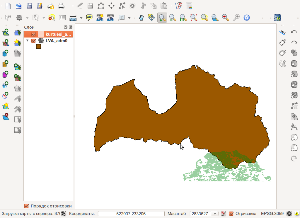
Task: Remove the selected layer
Action: tap(6, 117)
